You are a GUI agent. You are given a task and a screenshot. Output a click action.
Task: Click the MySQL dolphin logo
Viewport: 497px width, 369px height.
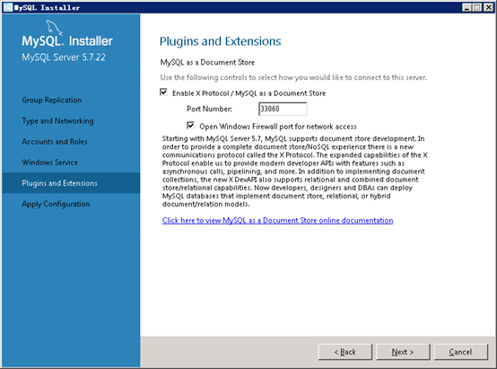(x=54, y=28)
